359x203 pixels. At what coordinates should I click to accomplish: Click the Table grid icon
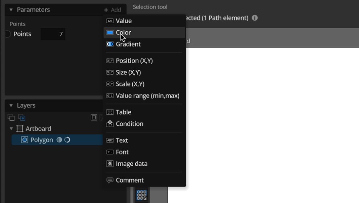[109, 112]
